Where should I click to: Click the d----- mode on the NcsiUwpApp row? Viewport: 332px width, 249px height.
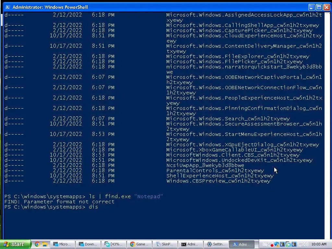click(x=14, y=165)
